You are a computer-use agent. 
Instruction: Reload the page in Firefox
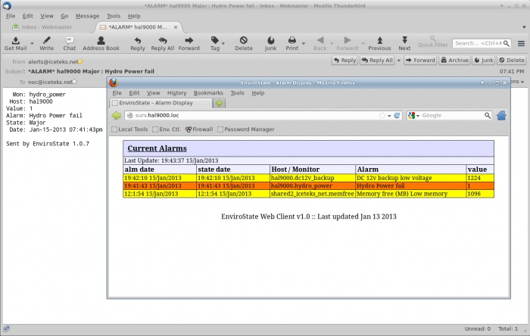397,116
